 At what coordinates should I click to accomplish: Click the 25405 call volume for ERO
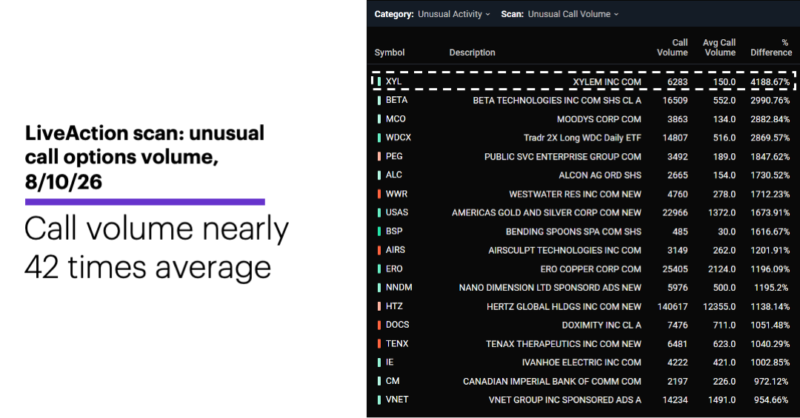[x=675, y=269]
